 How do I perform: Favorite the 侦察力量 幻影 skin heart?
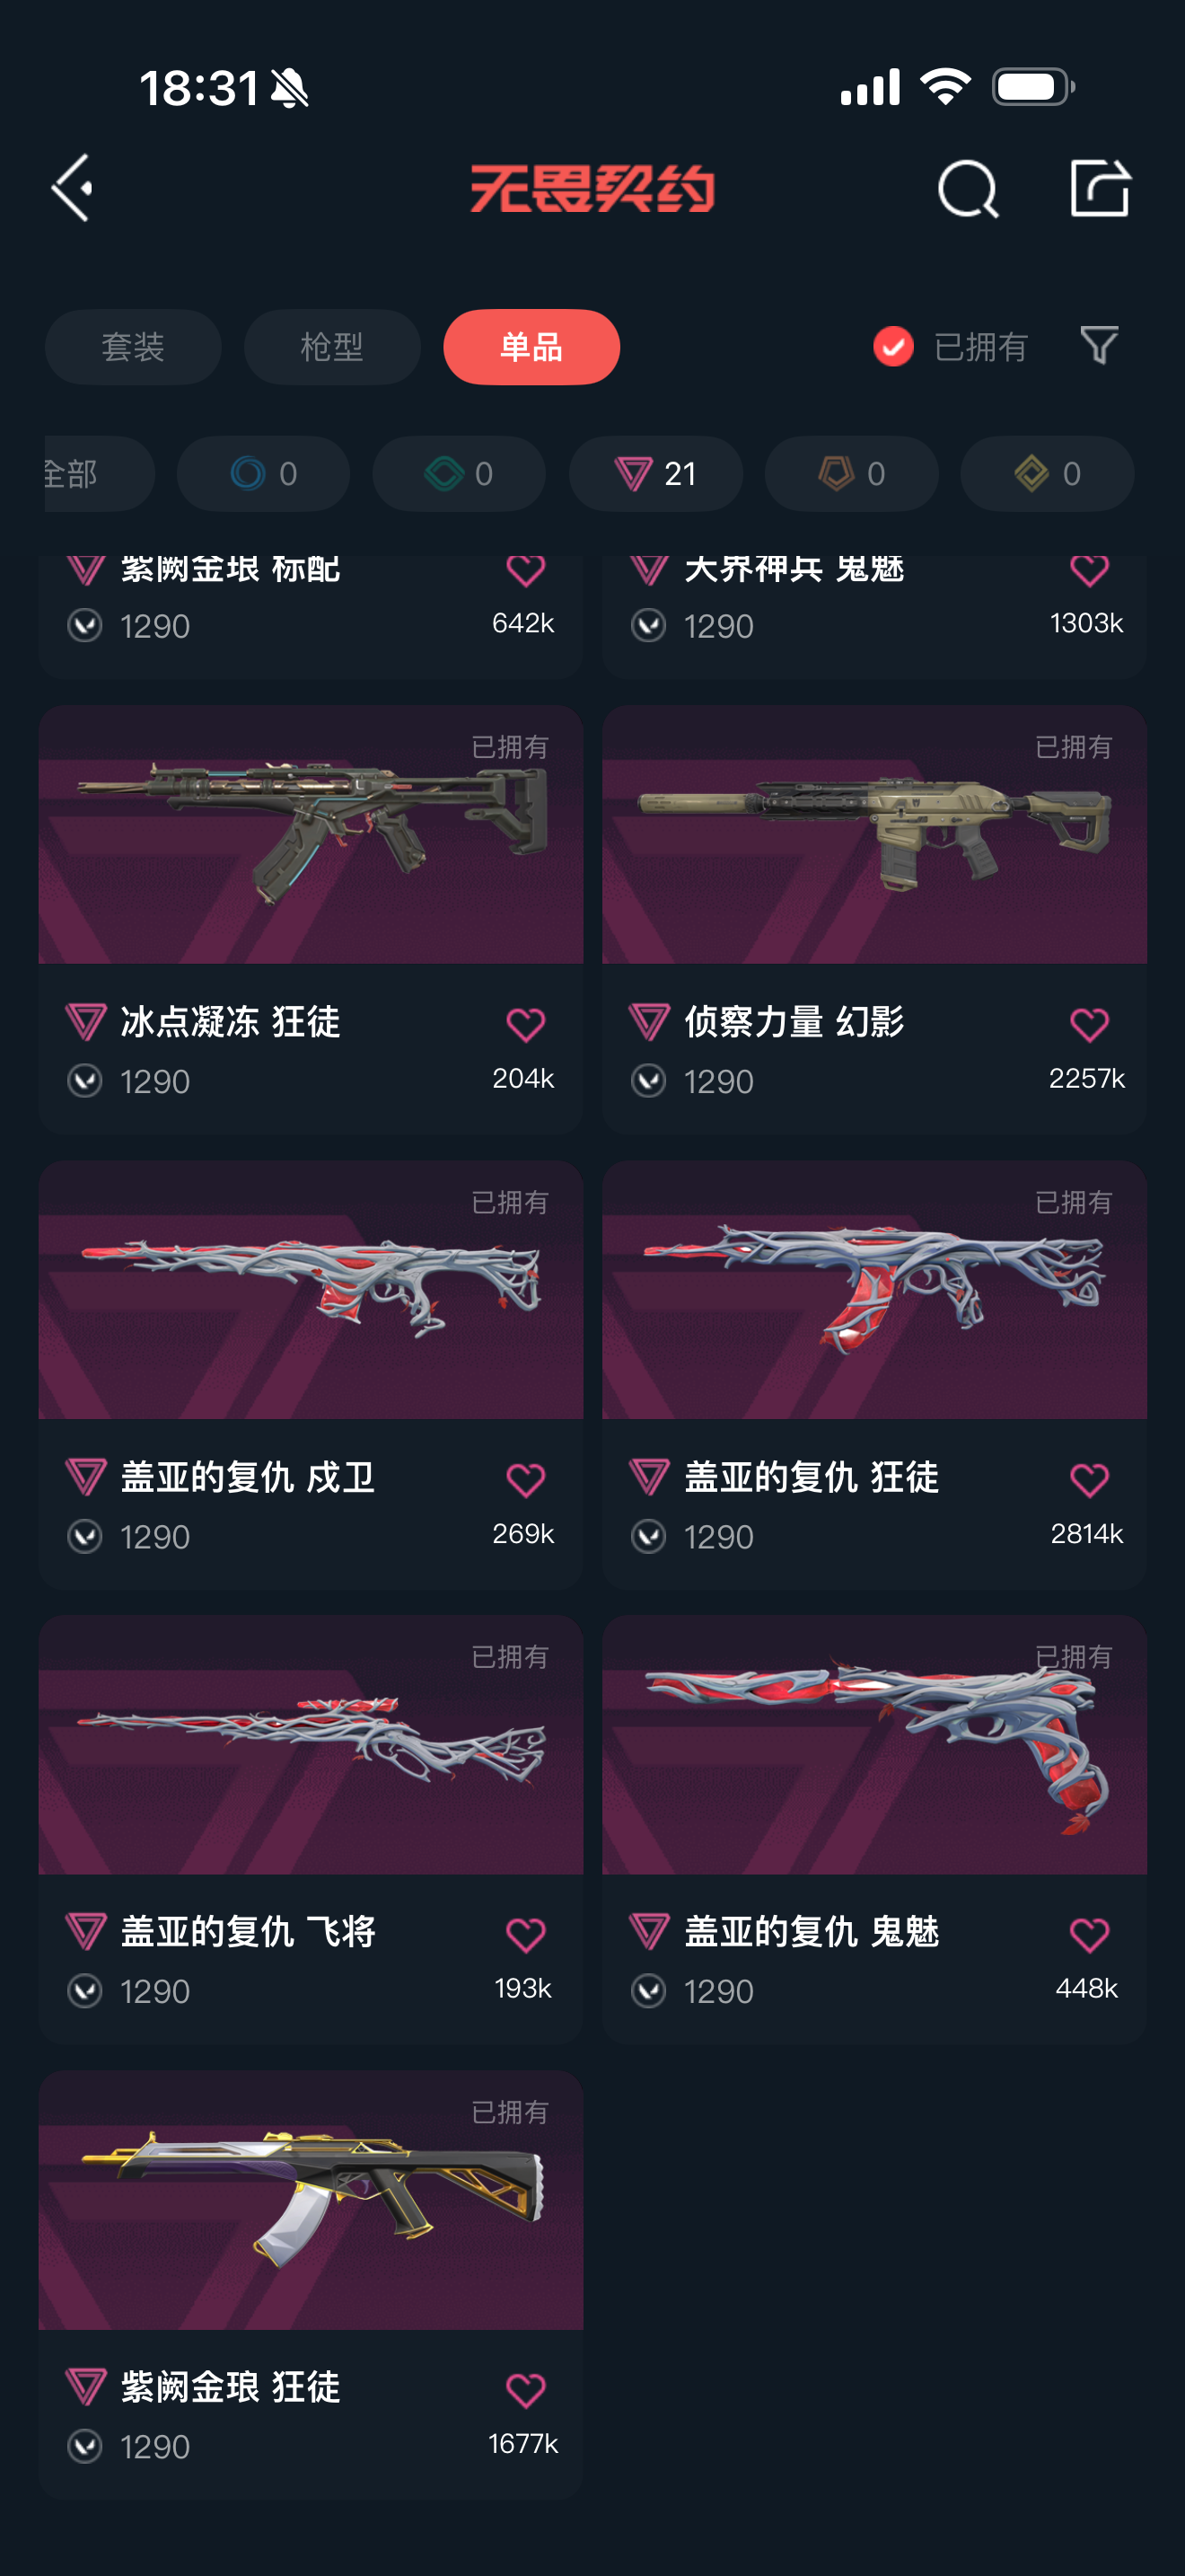(x=1088, y=1024)
